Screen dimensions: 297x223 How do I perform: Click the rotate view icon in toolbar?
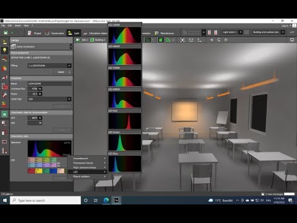[x=219, y=40]
